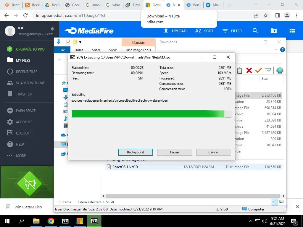Click Earn Space in MediaFire sidebar
This screenshot has height=227, width=303.
pos(21,111)
